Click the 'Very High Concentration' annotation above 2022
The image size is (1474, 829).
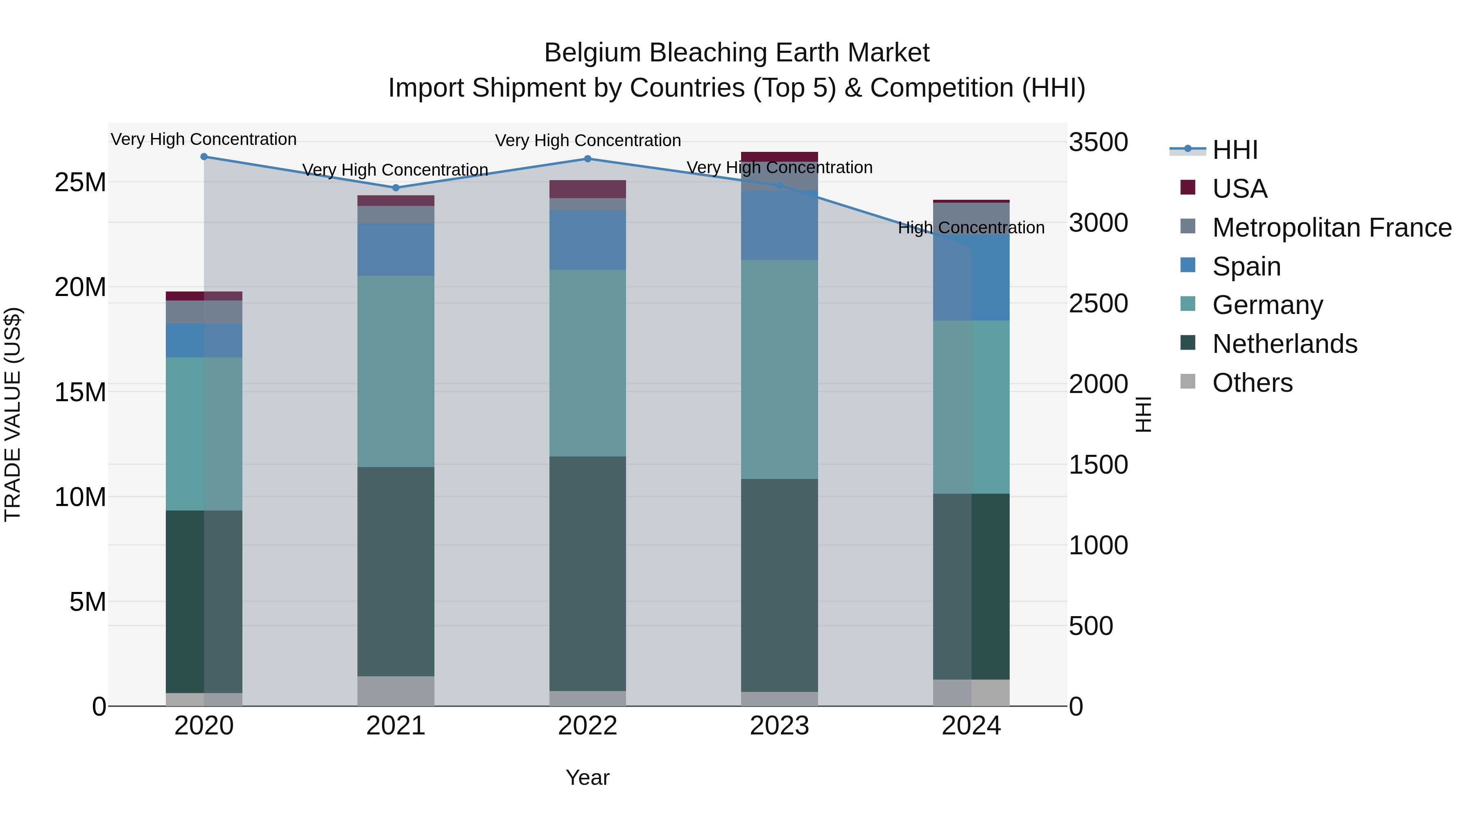(588, 141)
